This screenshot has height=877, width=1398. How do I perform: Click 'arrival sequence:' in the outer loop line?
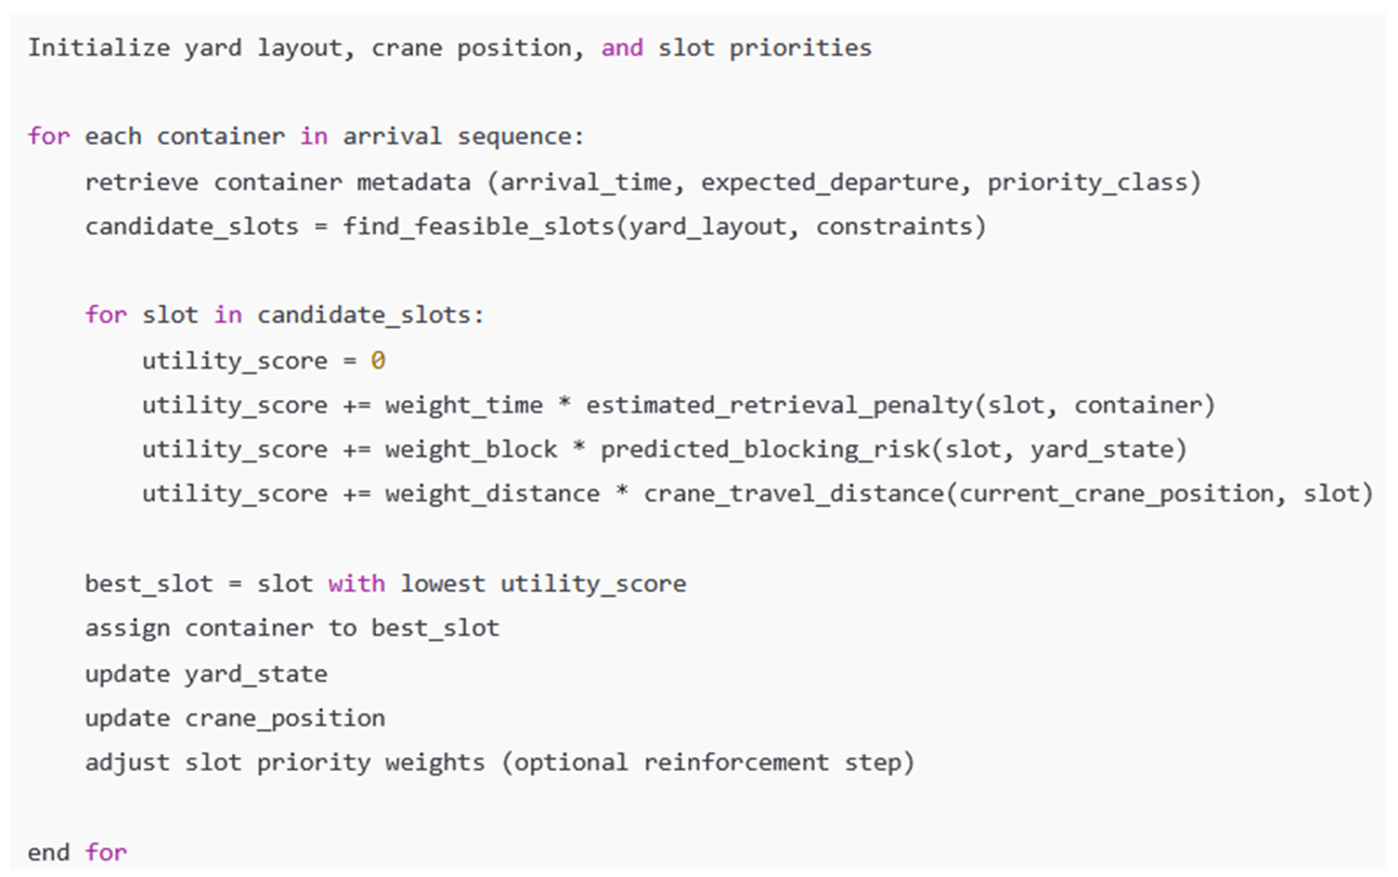[x=463, y=137]
